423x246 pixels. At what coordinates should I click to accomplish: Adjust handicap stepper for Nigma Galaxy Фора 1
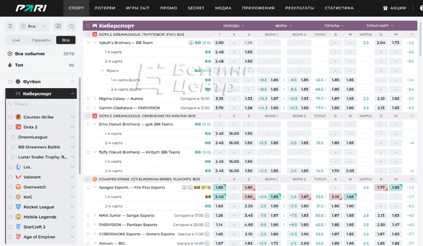click(284, 98)
